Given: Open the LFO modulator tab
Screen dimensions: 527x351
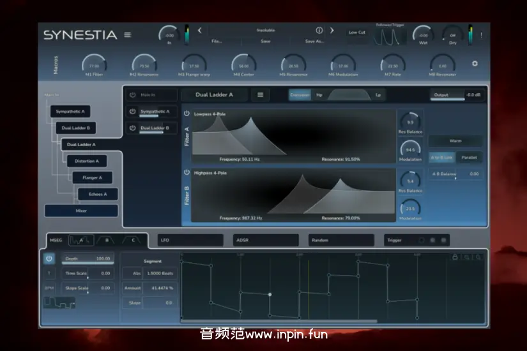Looking at the screenshot, I should pyautogui.click(x=190, y=240).
